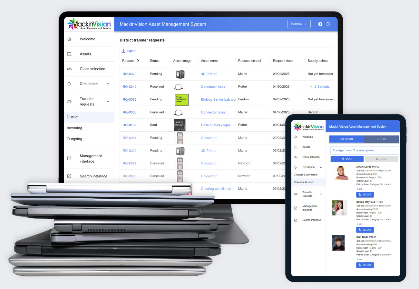
Task: Click SELECT for patron Eric Carle
Action: tap(365, 265)
